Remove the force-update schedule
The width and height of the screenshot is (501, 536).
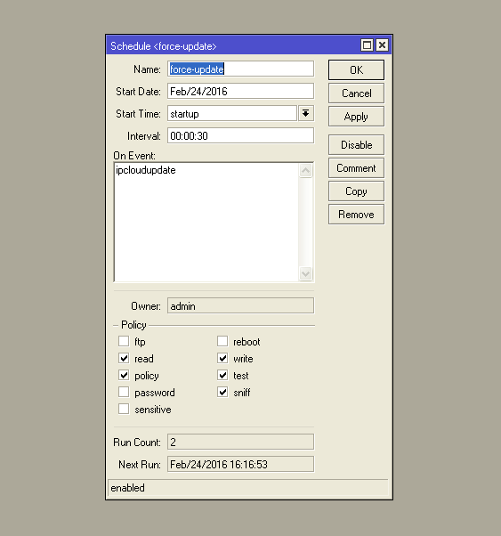356,215
